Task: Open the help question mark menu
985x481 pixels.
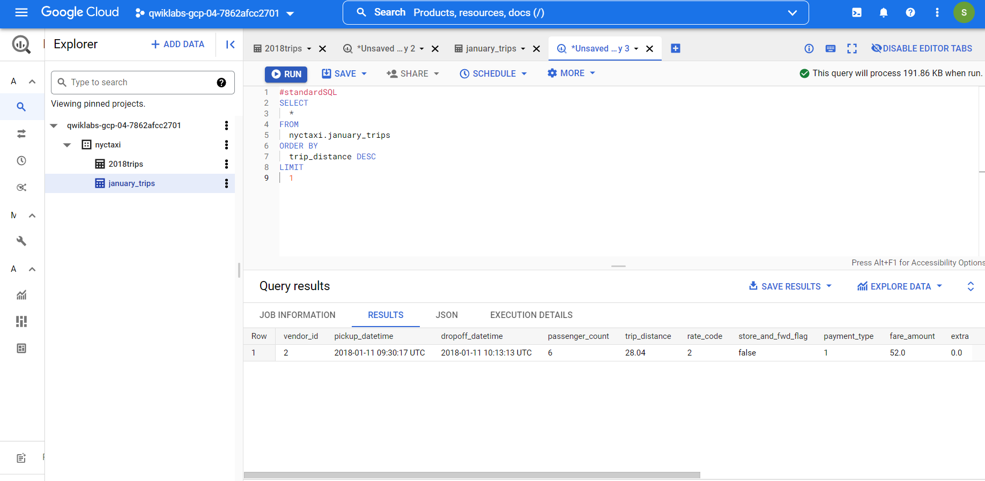Action: [910, 12]
